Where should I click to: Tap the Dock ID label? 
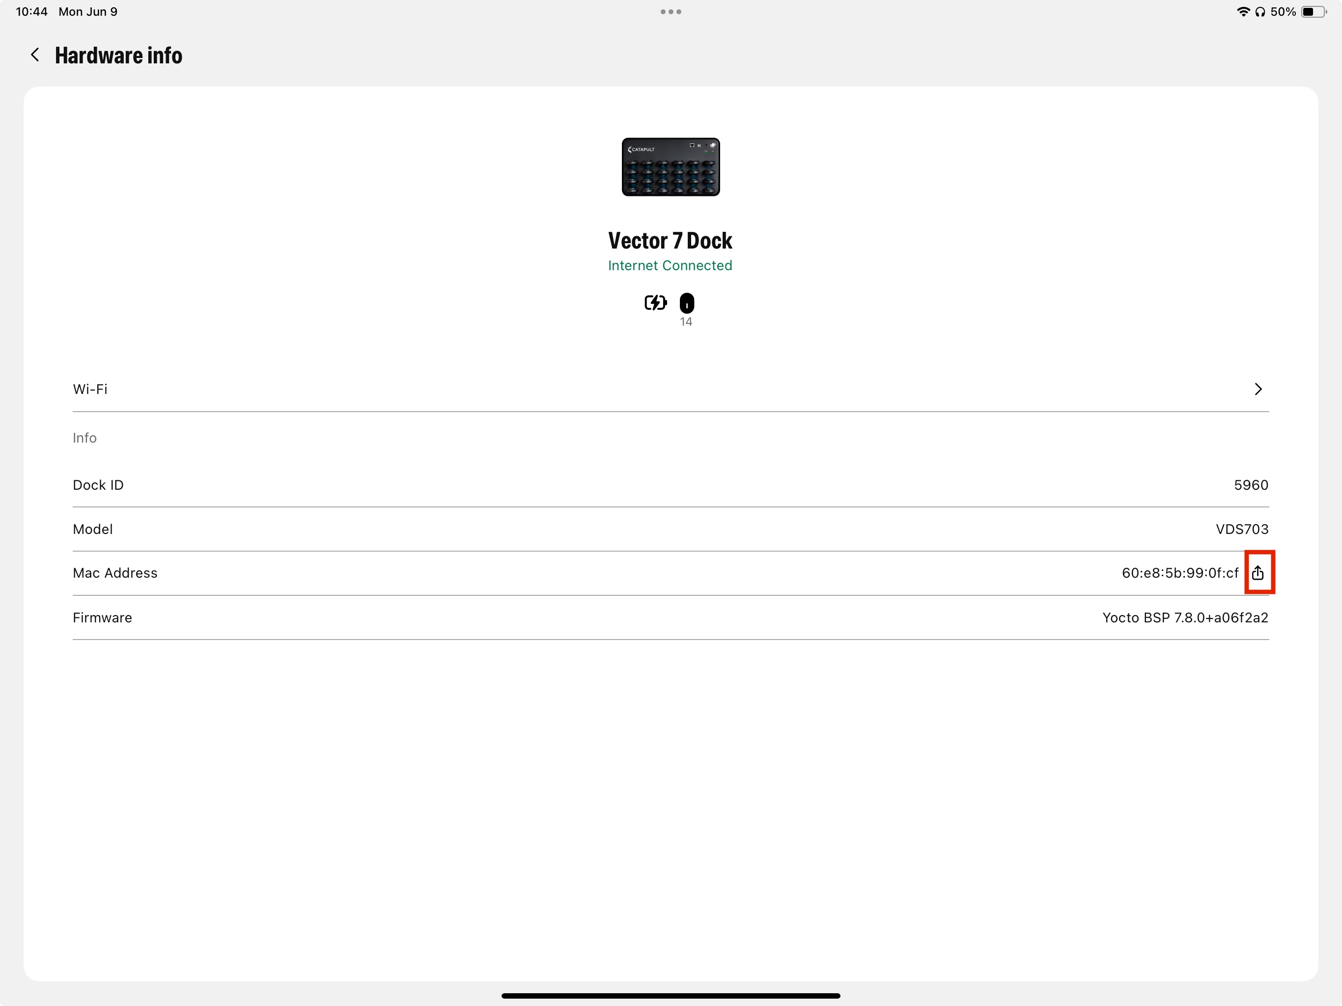[98, 485]
